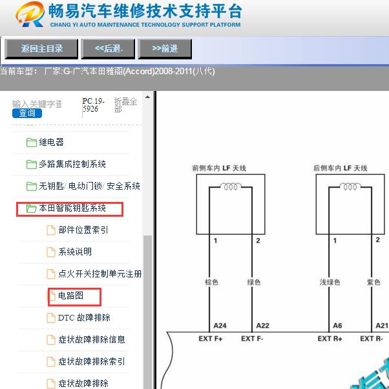
Task: Open the 多路集成控制系统 folder icon
Action: (x=32, y=165)
